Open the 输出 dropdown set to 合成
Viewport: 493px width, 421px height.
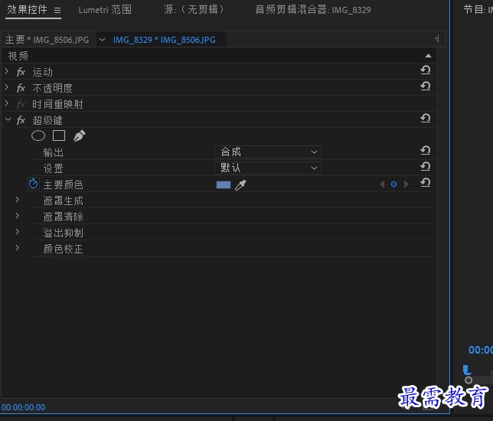[268, 152]
